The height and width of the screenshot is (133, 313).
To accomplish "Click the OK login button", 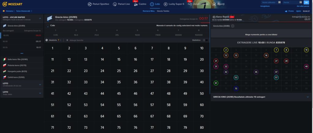I will [306, 2].
